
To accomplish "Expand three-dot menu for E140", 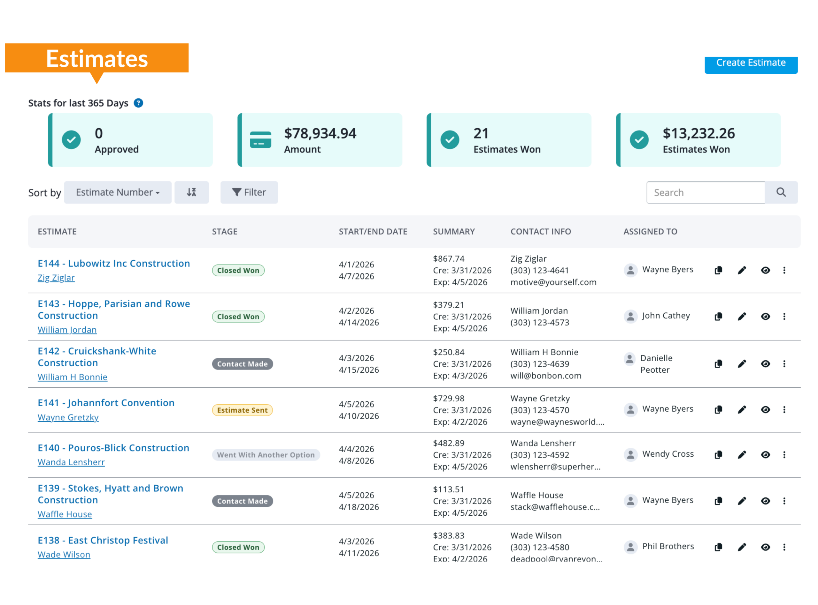I will tap(784, 455).
